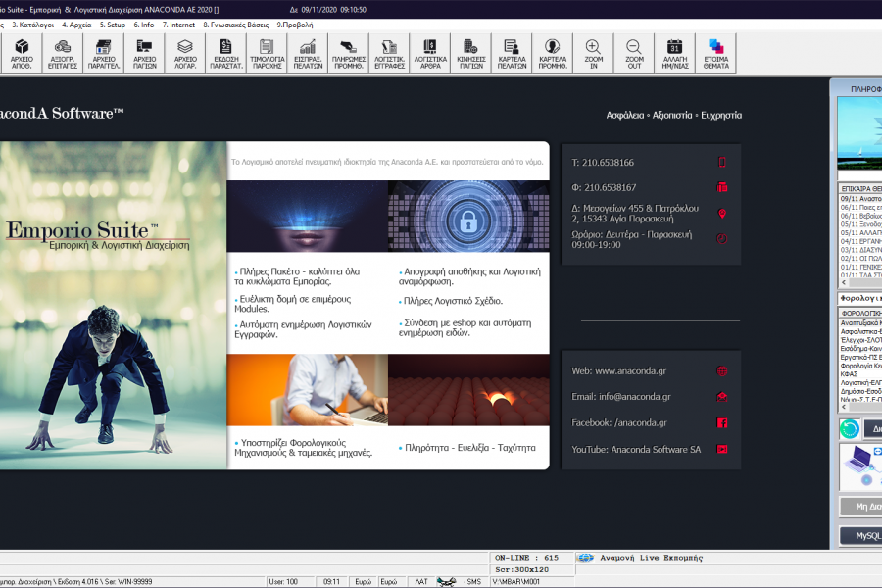The image size is (882, 588).
Task: Click the ΛΑΤ status bar field
Action: [420, 582]
